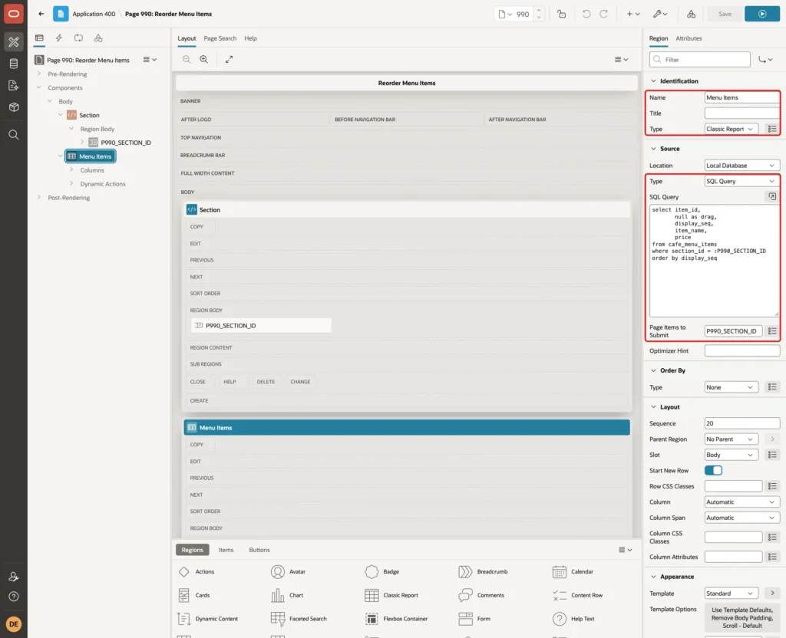Go to Template with arrow button
Screen dimensions: 786x638
pyautogui.click(x=772, y=594)
